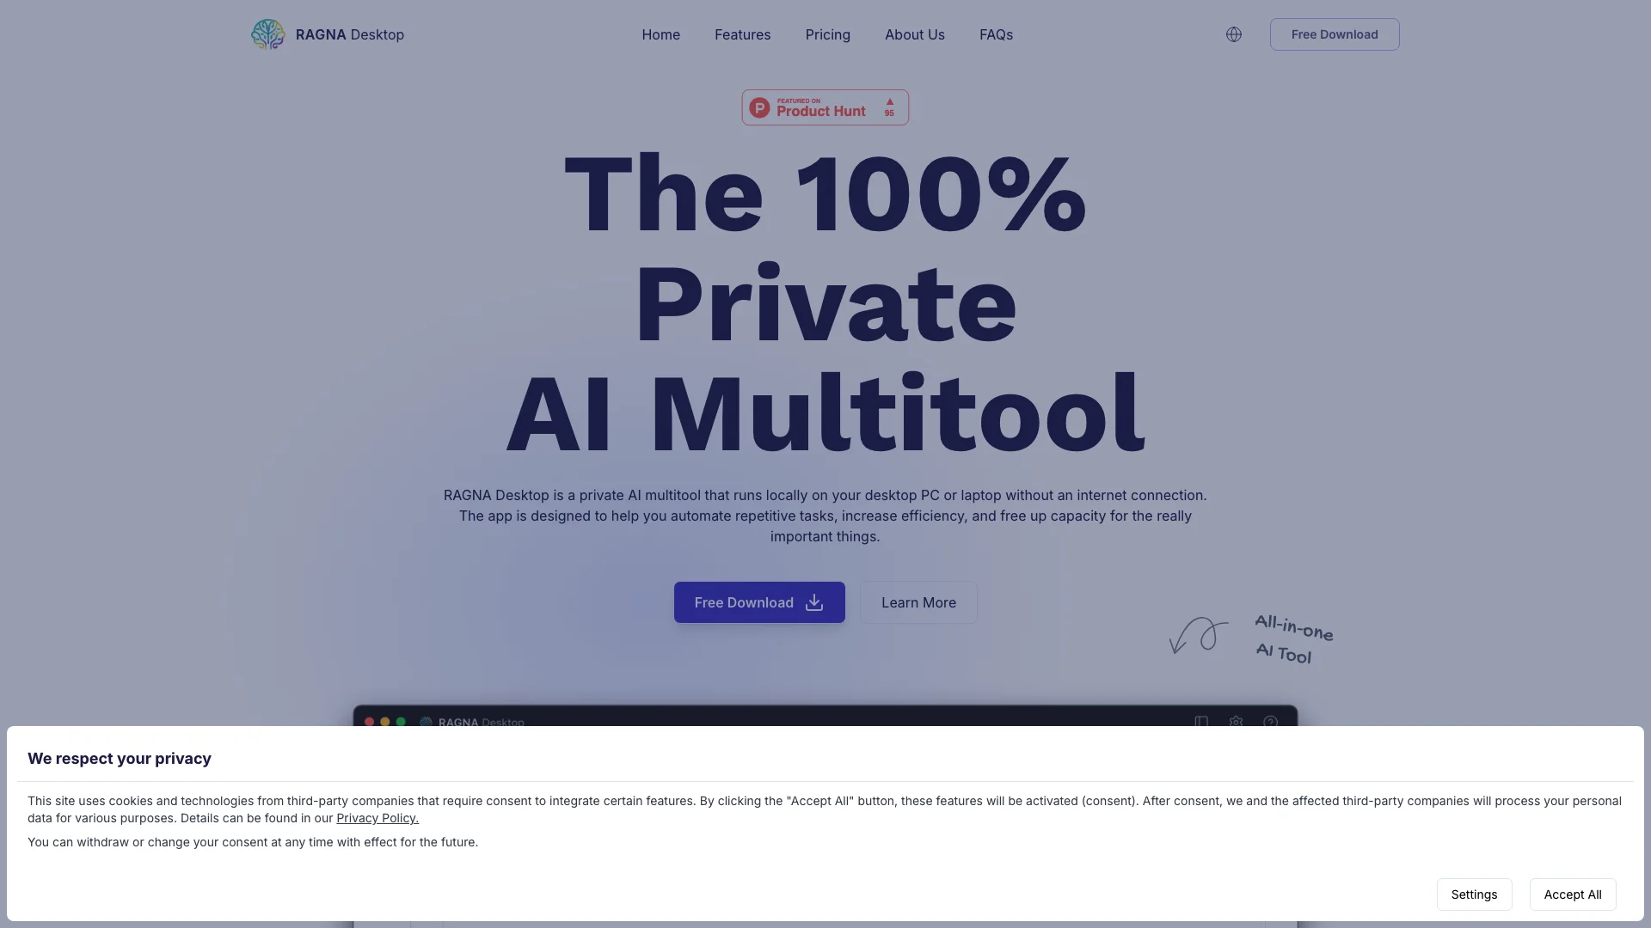Click the Learn More text link
Viewport: 1651px width, 928px height.
click(918, 601)
